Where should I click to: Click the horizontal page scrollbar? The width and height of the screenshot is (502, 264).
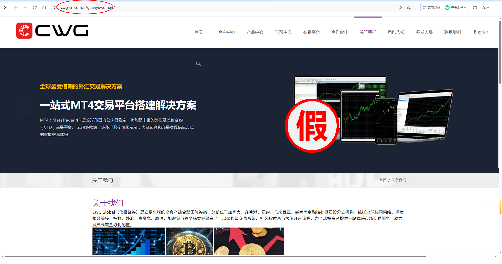215,256
